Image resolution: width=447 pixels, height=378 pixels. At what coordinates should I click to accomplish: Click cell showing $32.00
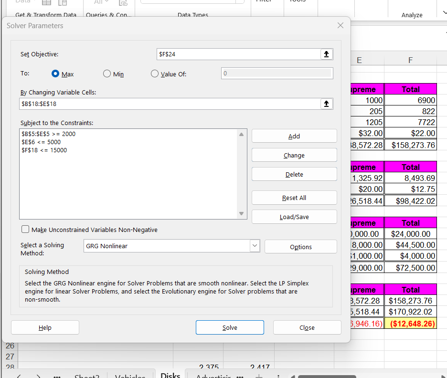point(367,133)
